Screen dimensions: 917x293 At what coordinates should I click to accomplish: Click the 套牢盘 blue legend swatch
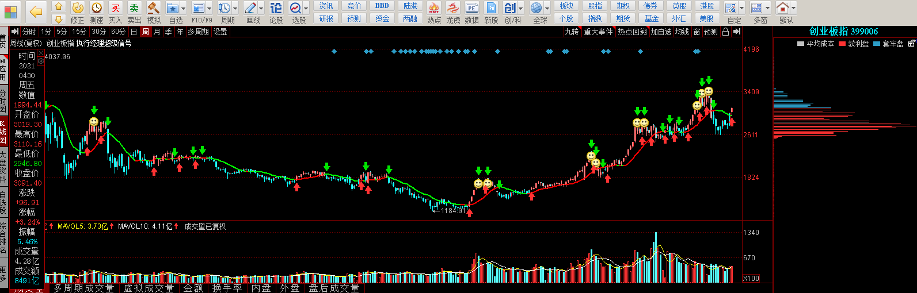click(877, 44)
